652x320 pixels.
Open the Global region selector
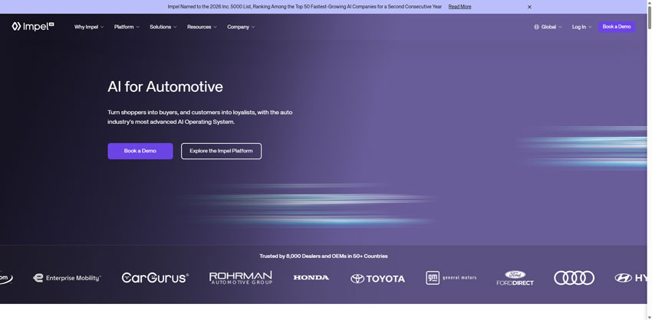(548, 27)
